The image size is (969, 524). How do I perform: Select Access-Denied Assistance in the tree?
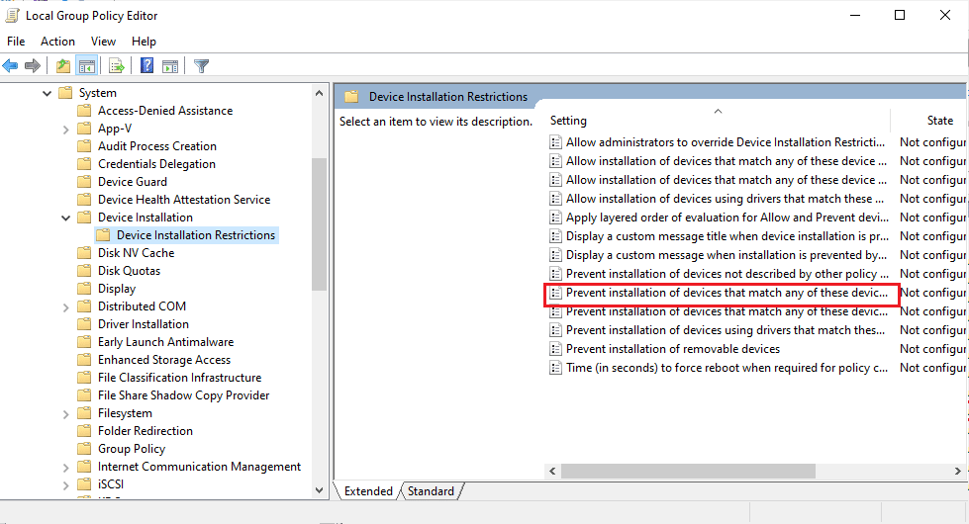(x=165, y=111)
